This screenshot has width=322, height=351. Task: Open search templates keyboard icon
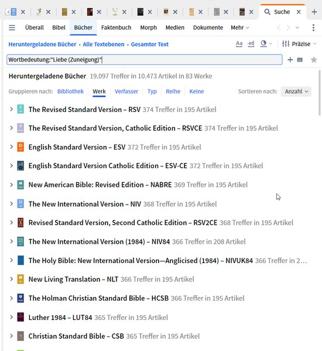pos(300,60)
